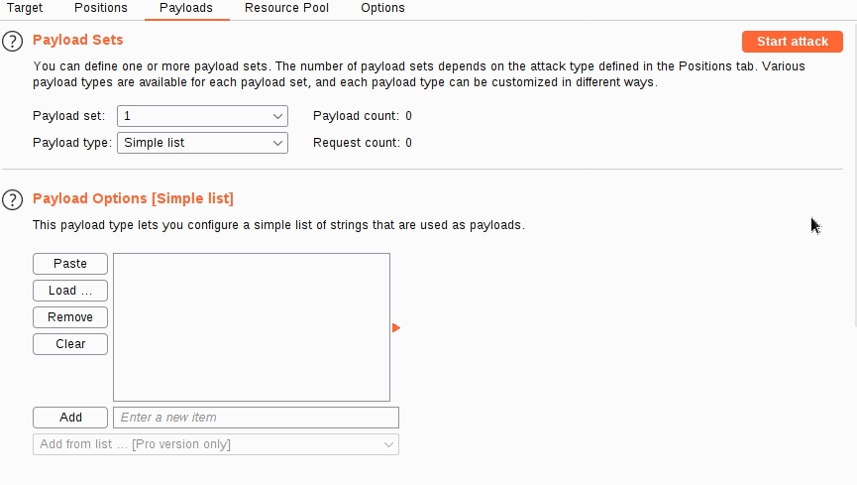Select the Payloads tab
The height and width of the screenshot is (485, 857).
point(185,8)
